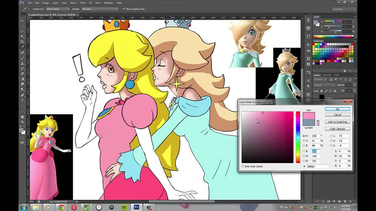The width and height of the screenshot is (376, 211).
Task: Click OK in the Color Picker
Action: [x=338, y=109]
